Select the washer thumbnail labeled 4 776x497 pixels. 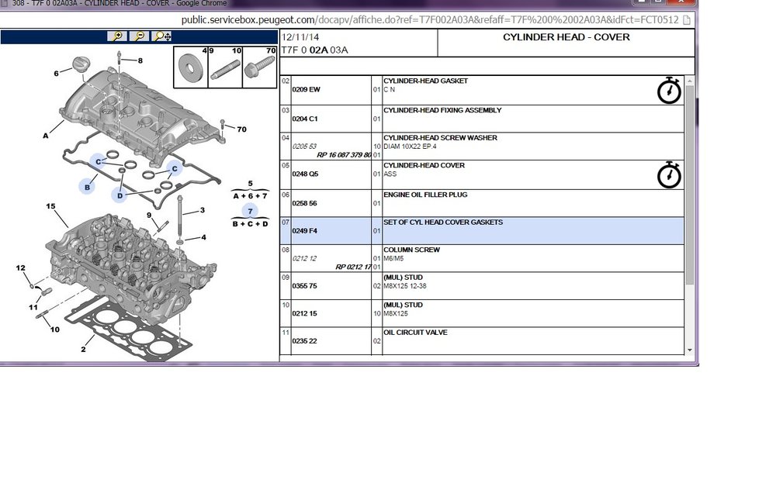(191, 67)
